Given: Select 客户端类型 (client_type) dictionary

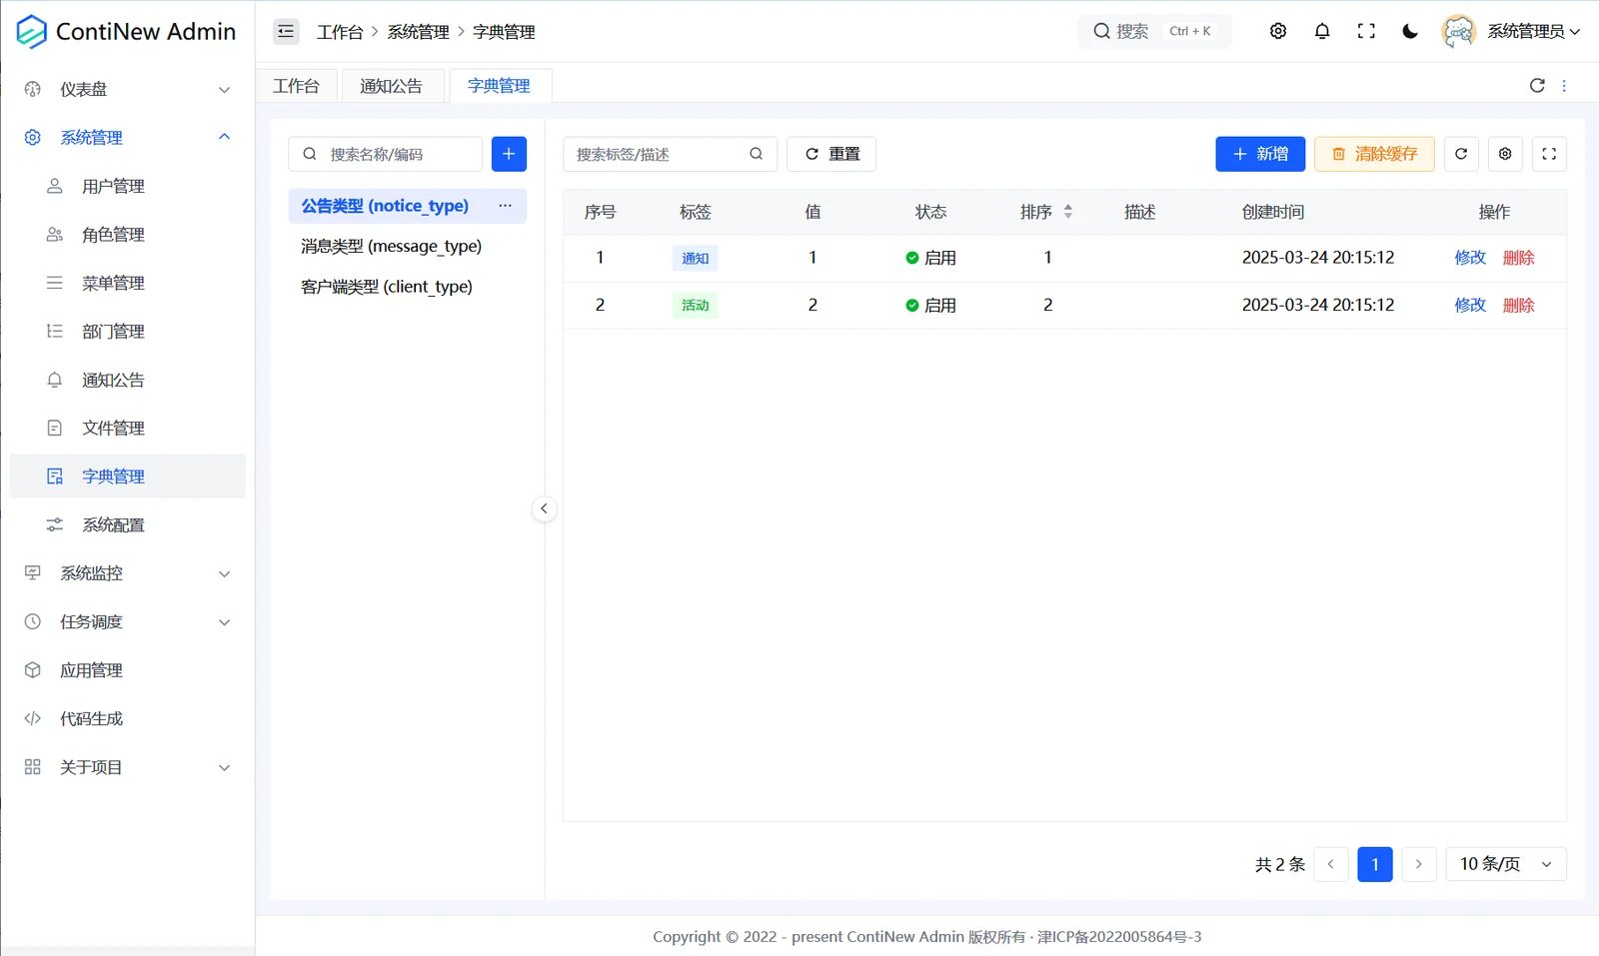Looking at the screenshot, I should point(407,287).
